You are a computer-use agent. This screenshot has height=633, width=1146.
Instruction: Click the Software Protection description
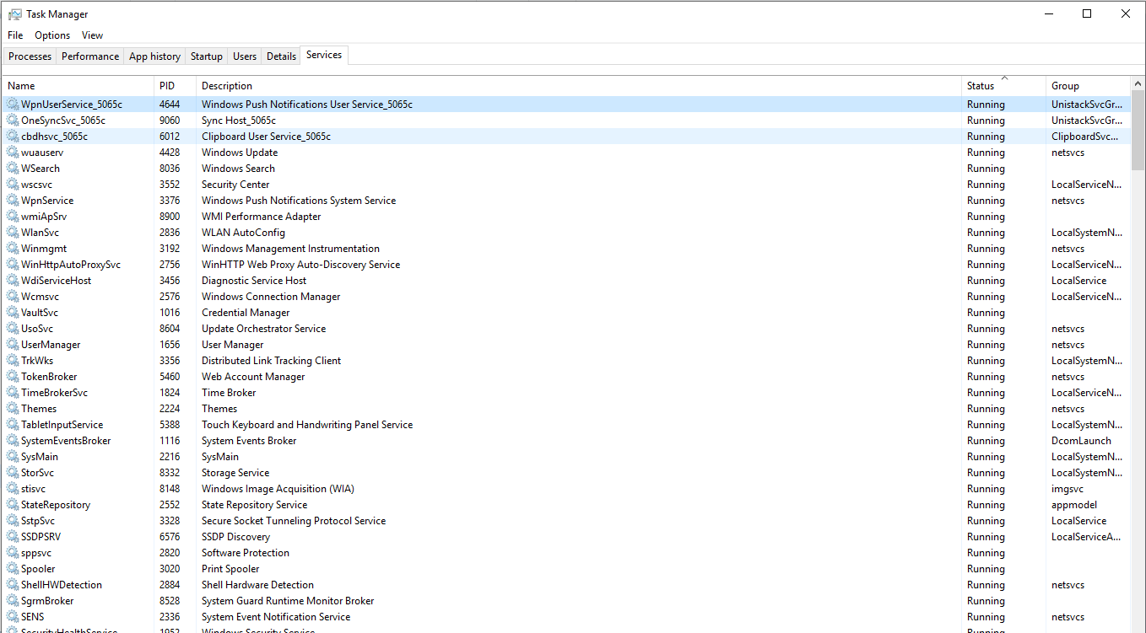246,553
